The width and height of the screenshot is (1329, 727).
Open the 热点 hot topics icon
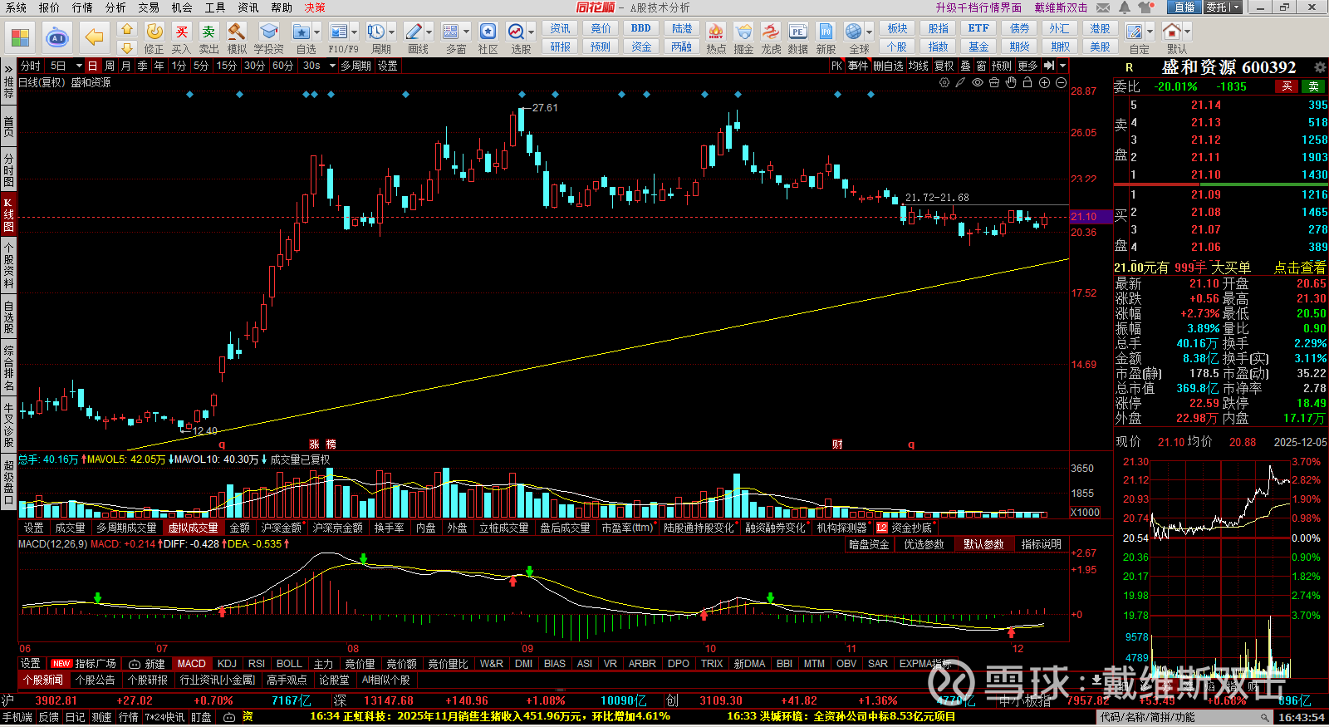coord(715,32)
